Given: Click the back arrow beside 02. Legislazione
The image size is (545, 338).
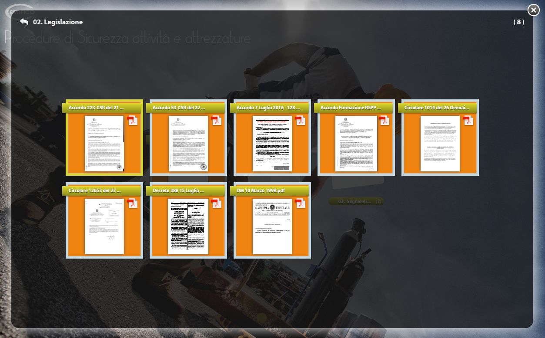Looking at the screenshot, I should (24, 22).
